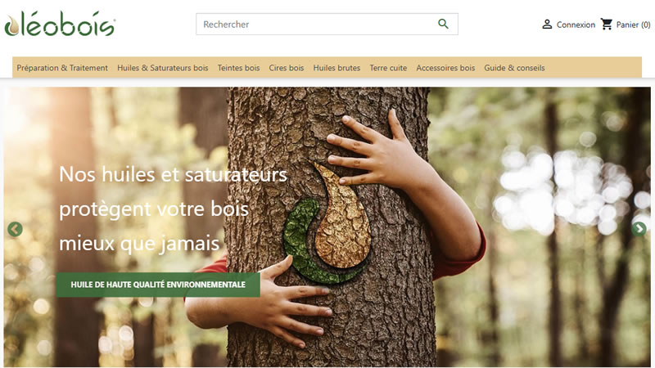The width and height of the screenshot is (655, 368).
Task: Click the shopping cart icon
Action: (607, 25)
